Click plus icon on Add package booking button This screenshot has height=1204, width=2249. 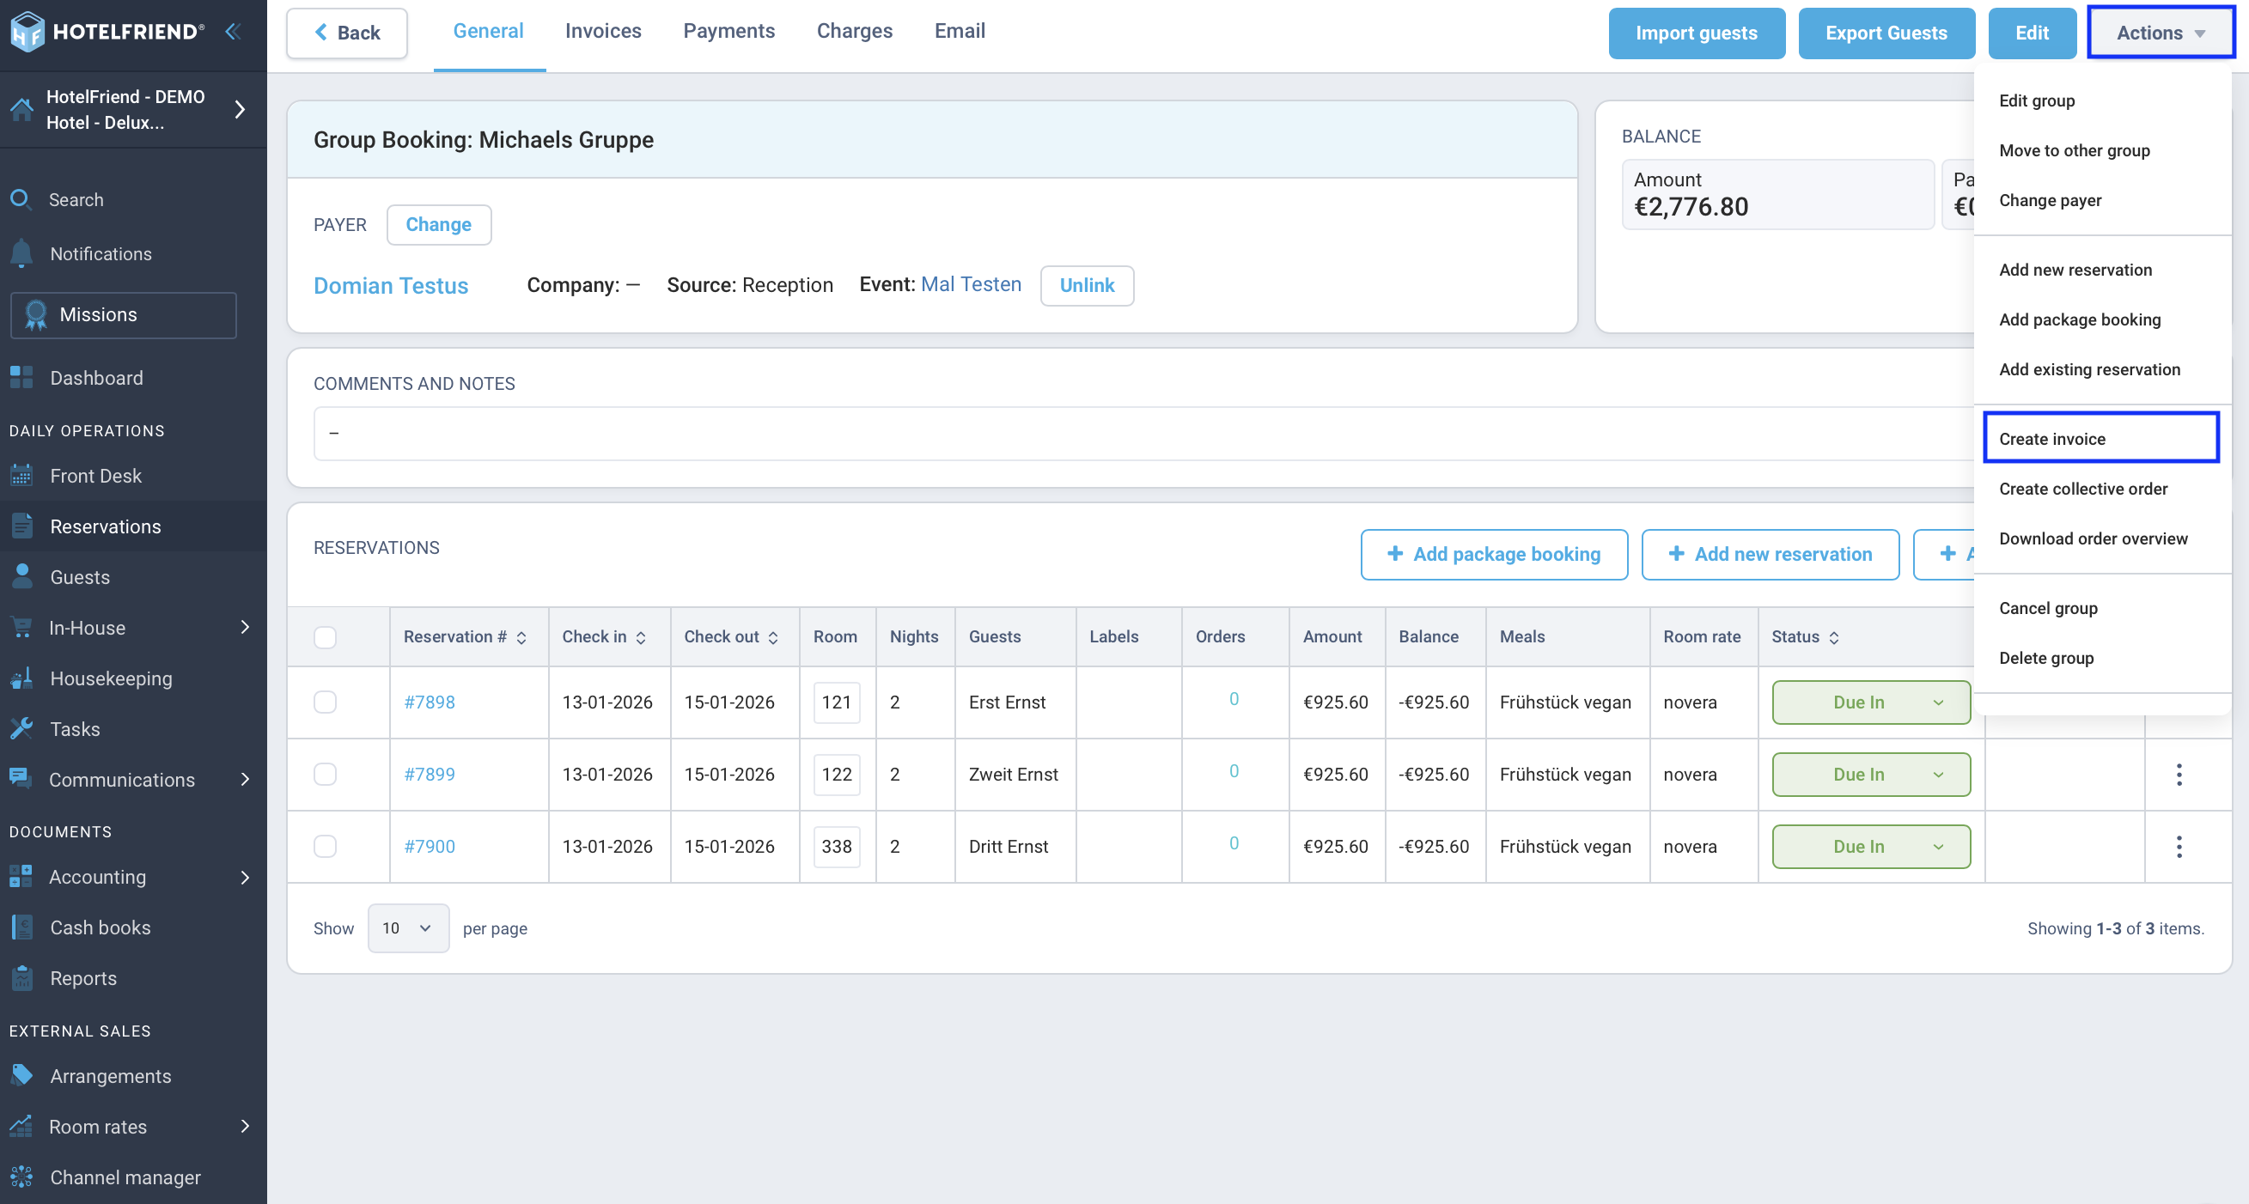coord(1395,554)
